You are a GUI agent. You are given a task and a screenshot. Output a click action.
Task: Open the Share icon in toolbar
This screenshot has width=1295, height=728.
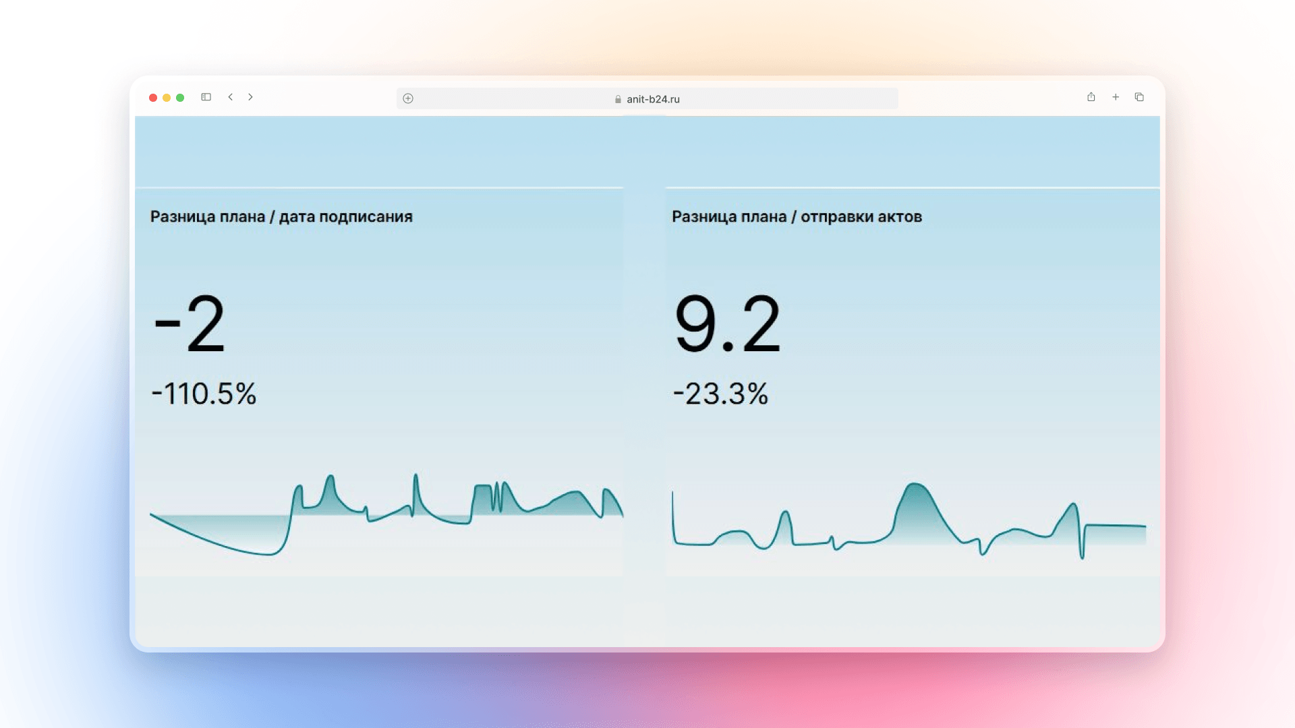[x=1091, y=97]
